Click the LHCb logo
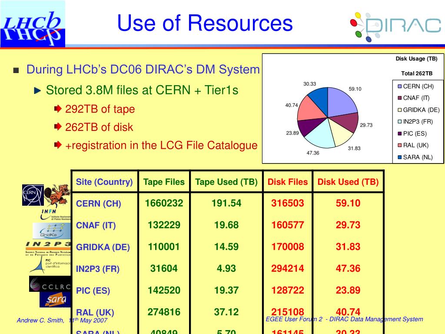Screen dimensions: 445x334 [x=33, y=24]
